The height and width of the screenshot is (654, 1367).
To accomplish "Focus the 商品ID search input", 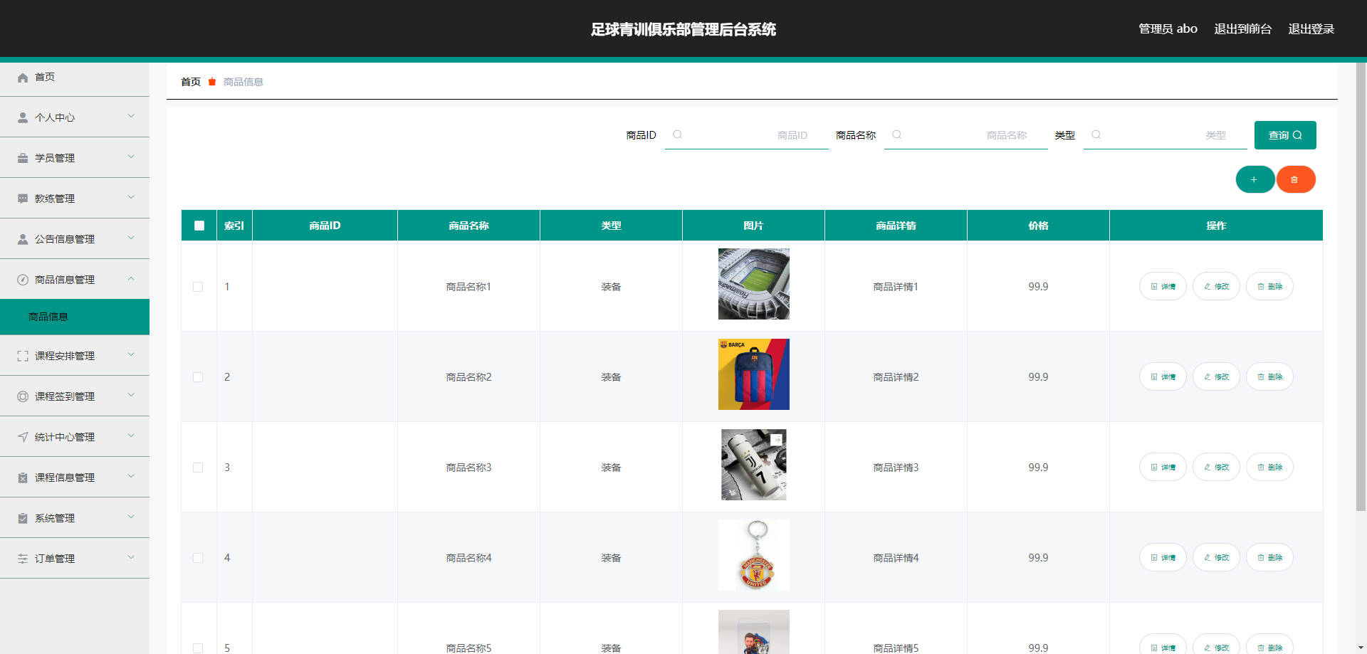I will click(x=747, y=135).
